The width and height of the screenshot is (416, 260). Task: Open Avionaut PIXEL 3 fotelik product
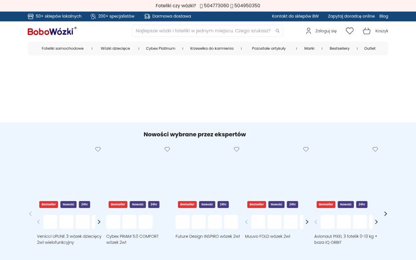[x=346, y=239]
